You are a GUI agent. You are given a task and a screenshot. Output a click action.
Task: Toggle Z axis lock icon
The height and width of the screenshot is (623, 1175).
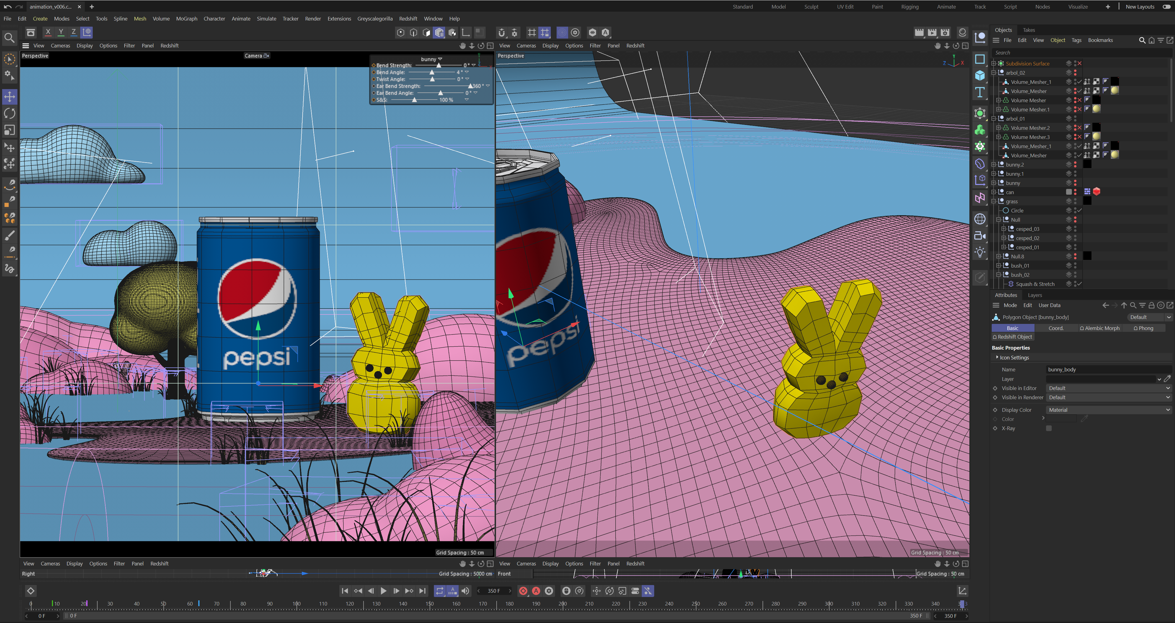coord(73,32)
